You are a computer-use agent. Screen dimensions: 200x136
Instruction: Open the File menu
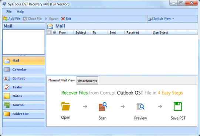pos(9,12)
